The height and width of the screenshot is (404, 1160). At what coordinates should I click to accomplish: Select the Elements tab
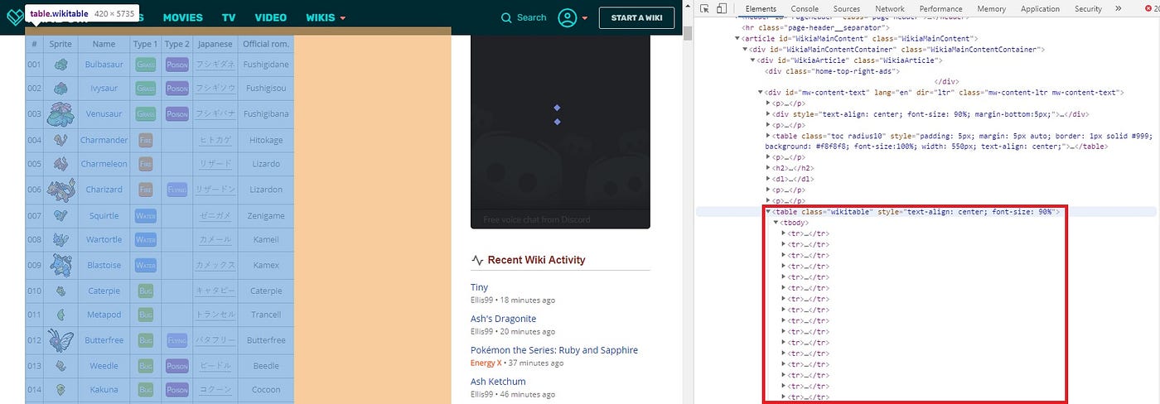(761, 8)
